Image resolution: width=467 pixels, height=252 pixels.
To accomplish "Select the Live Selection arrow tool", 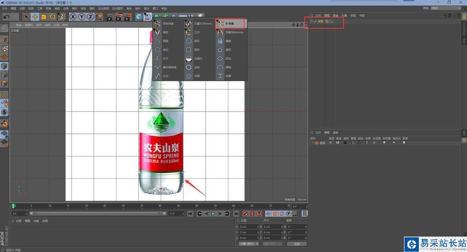I will click(26, 17).
